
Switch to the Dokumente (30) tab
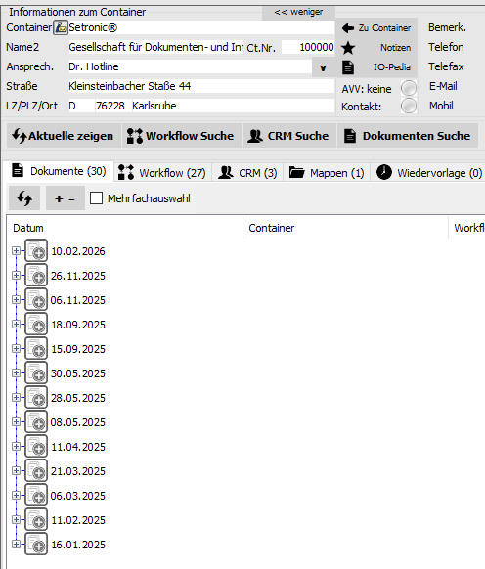click(59, 171)
